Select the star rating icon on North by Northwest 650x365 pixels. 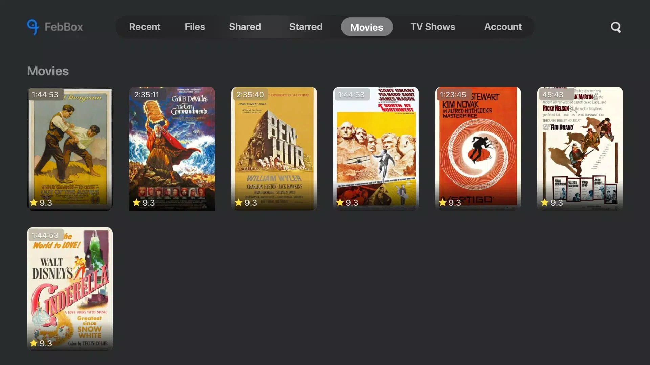(x=340, y=202)
